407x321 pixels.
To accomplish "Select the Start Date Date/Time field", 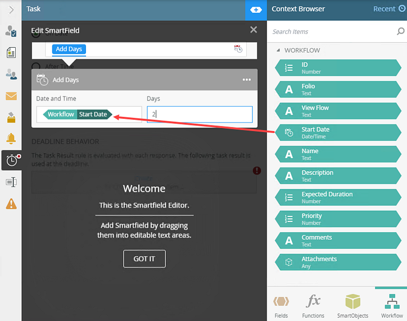I will click(338, 133).
